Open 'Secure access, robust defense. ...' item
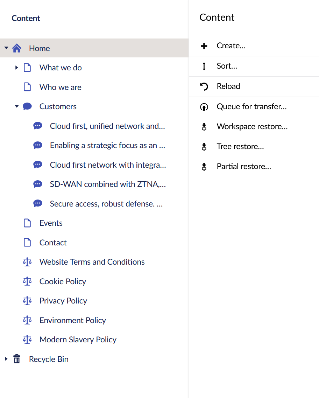Image resolution: width=319 pixels, height=398 pixels. (x=106, y=204)
